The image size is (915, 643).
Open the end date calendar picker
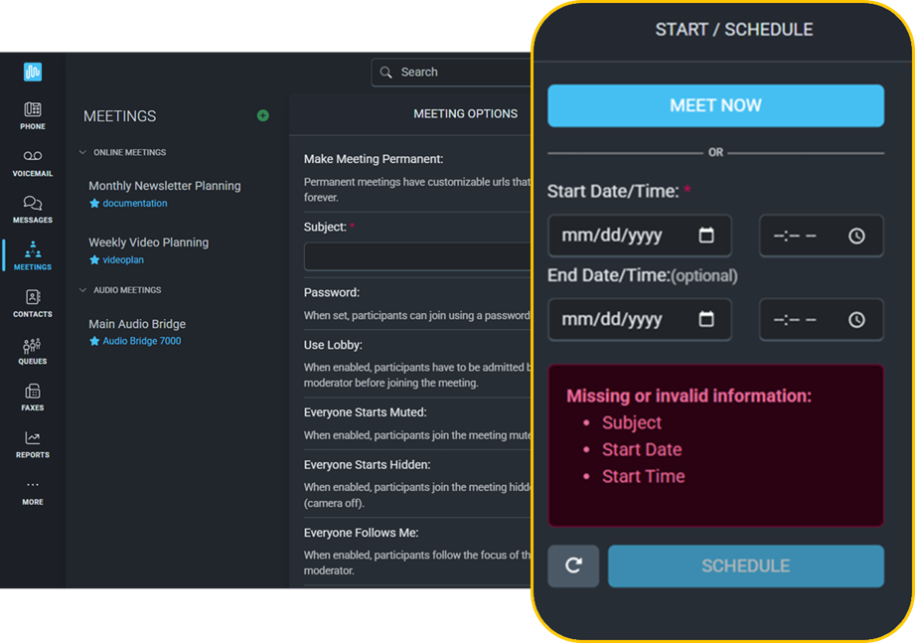pos(706,319)
